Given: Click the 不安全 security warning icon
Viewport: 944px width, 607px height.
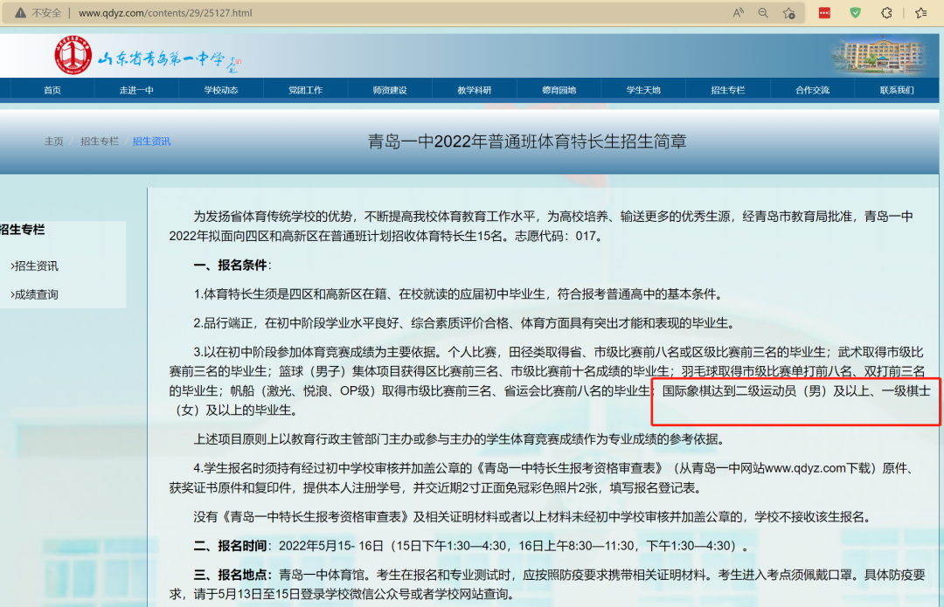Looking at the screenshot, I should click(x=22, y=12).
